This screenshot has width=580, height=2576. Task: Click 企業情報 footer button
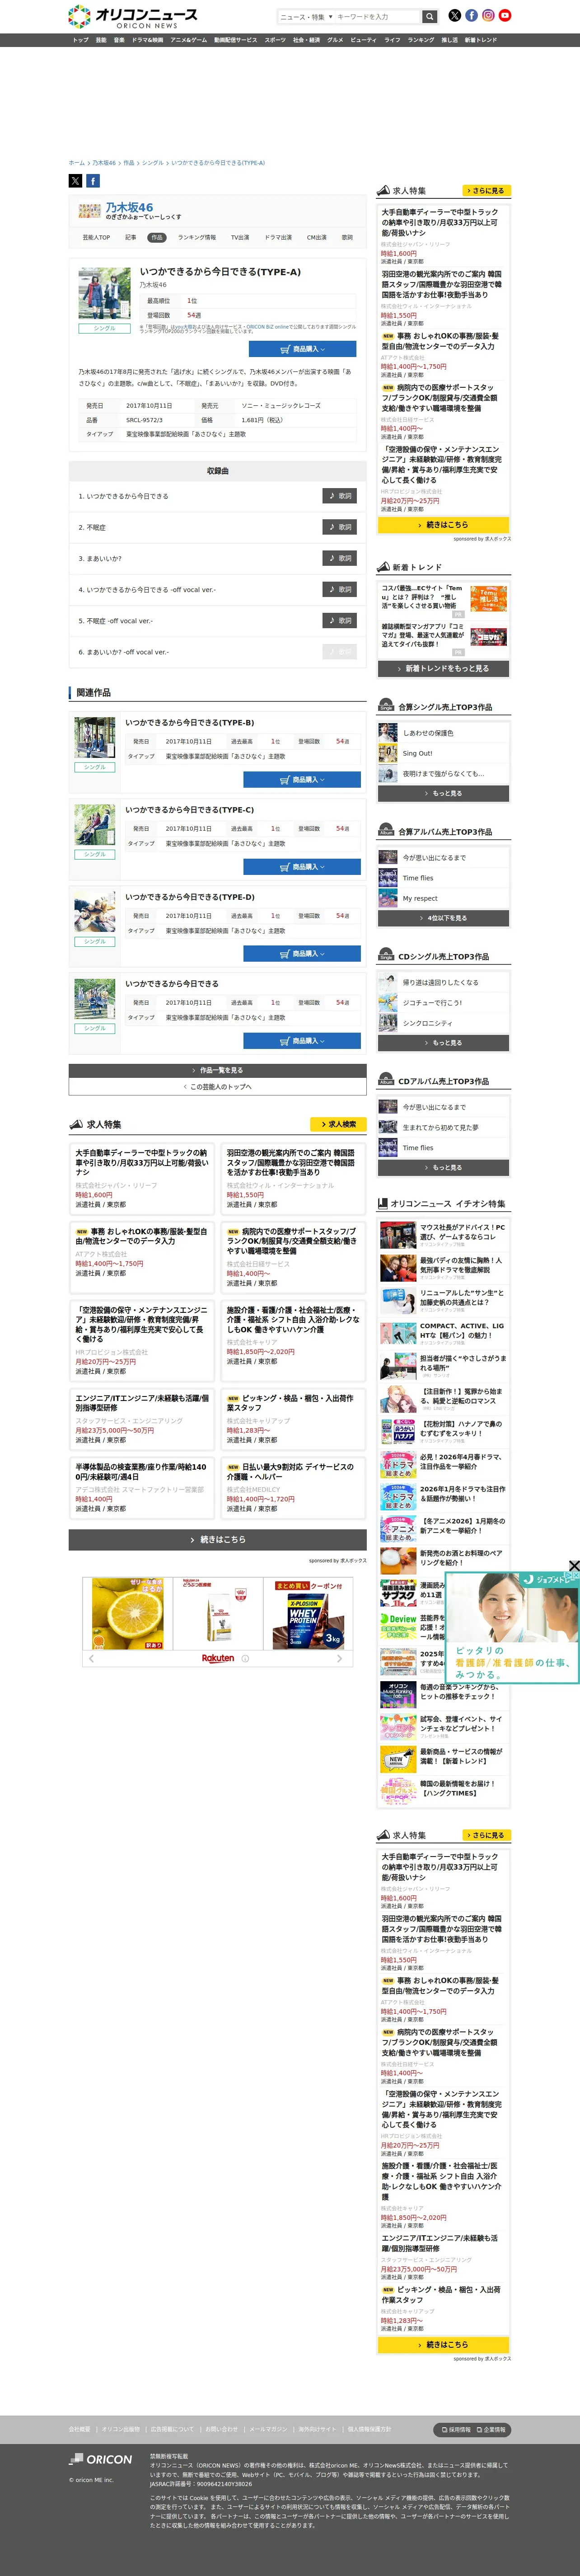[x=491, y=2429]
